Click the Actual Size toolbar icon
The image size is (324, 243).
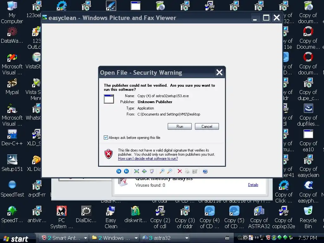click(144, 171)
